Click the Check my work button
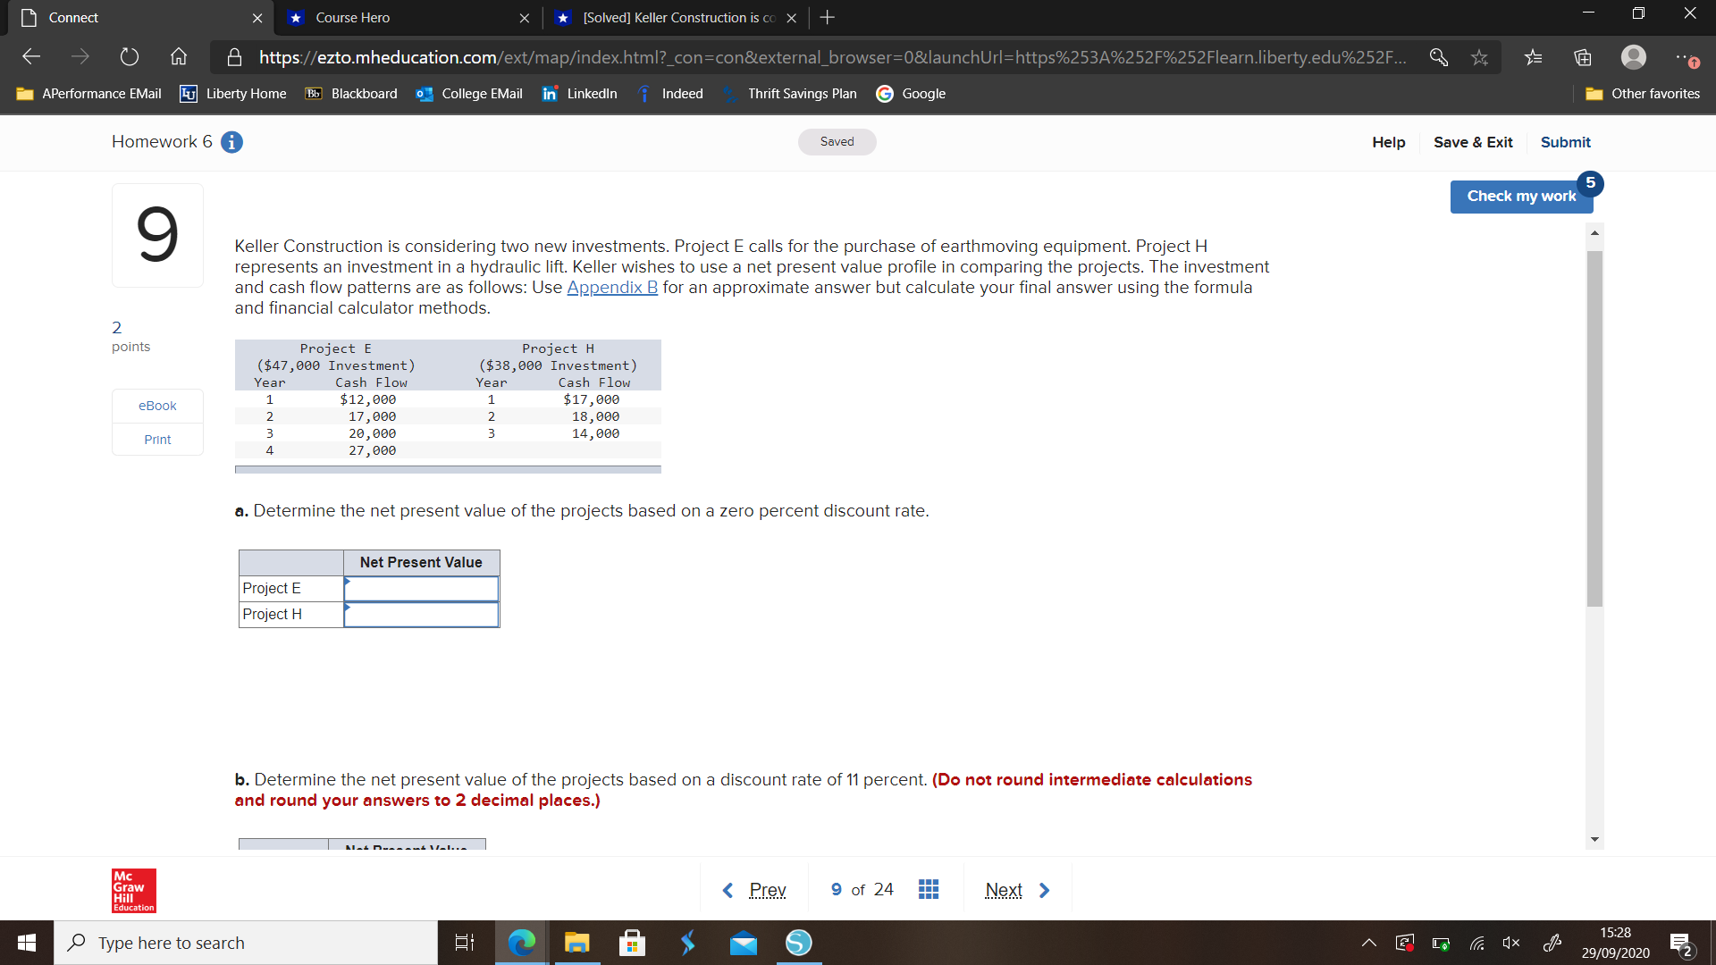 coord(1520,197)
